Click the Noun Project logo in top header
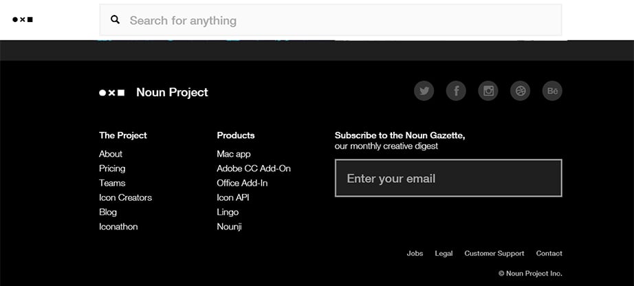 click(x=23, y=19)
